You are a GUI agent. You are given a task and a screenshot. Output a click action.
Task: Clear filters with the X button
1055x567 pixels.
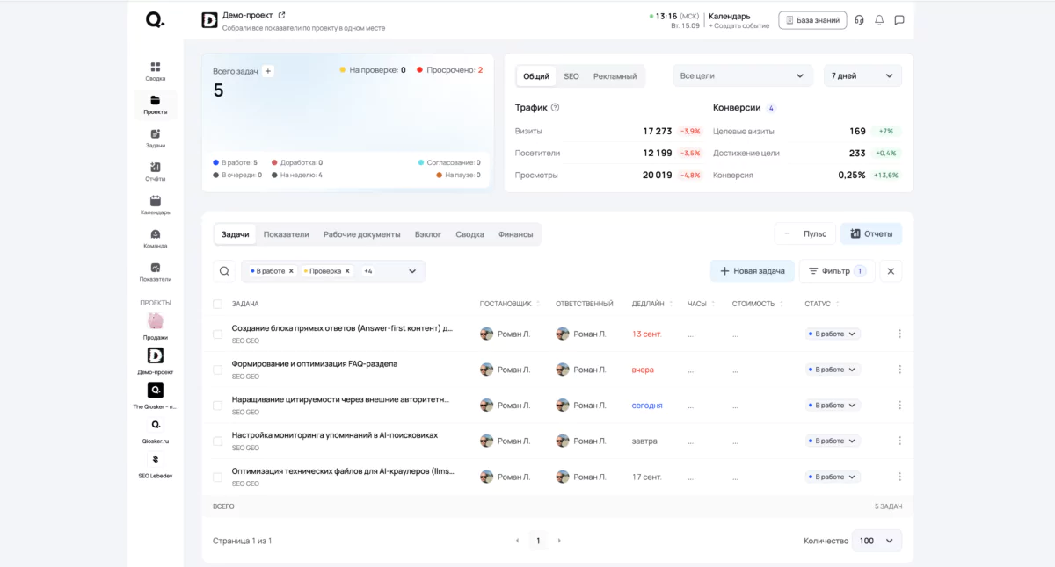coord(891,271)
